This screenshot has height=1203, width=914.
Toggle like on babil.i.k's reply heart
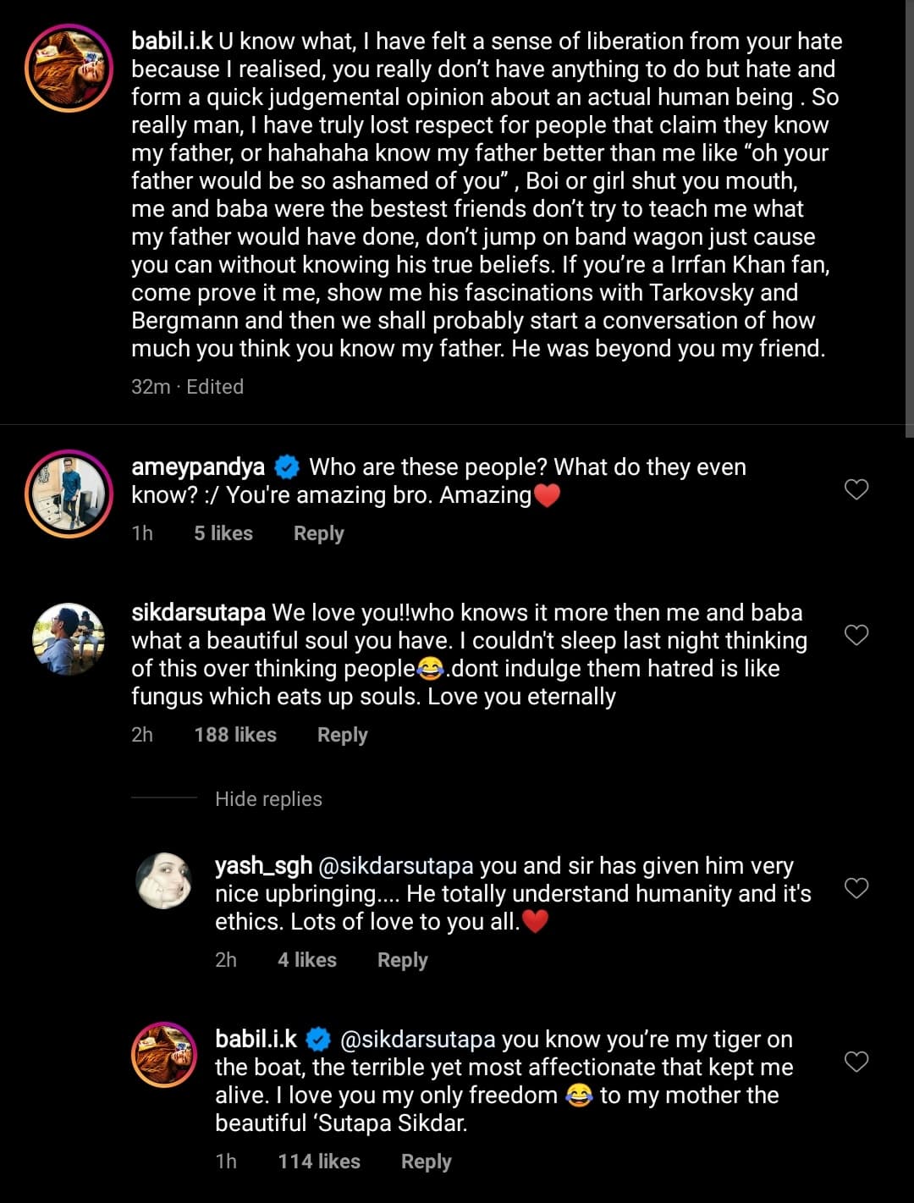856,1060
